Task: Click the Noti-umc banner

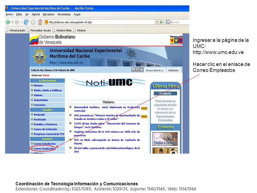Action: (x=109, y=83)
